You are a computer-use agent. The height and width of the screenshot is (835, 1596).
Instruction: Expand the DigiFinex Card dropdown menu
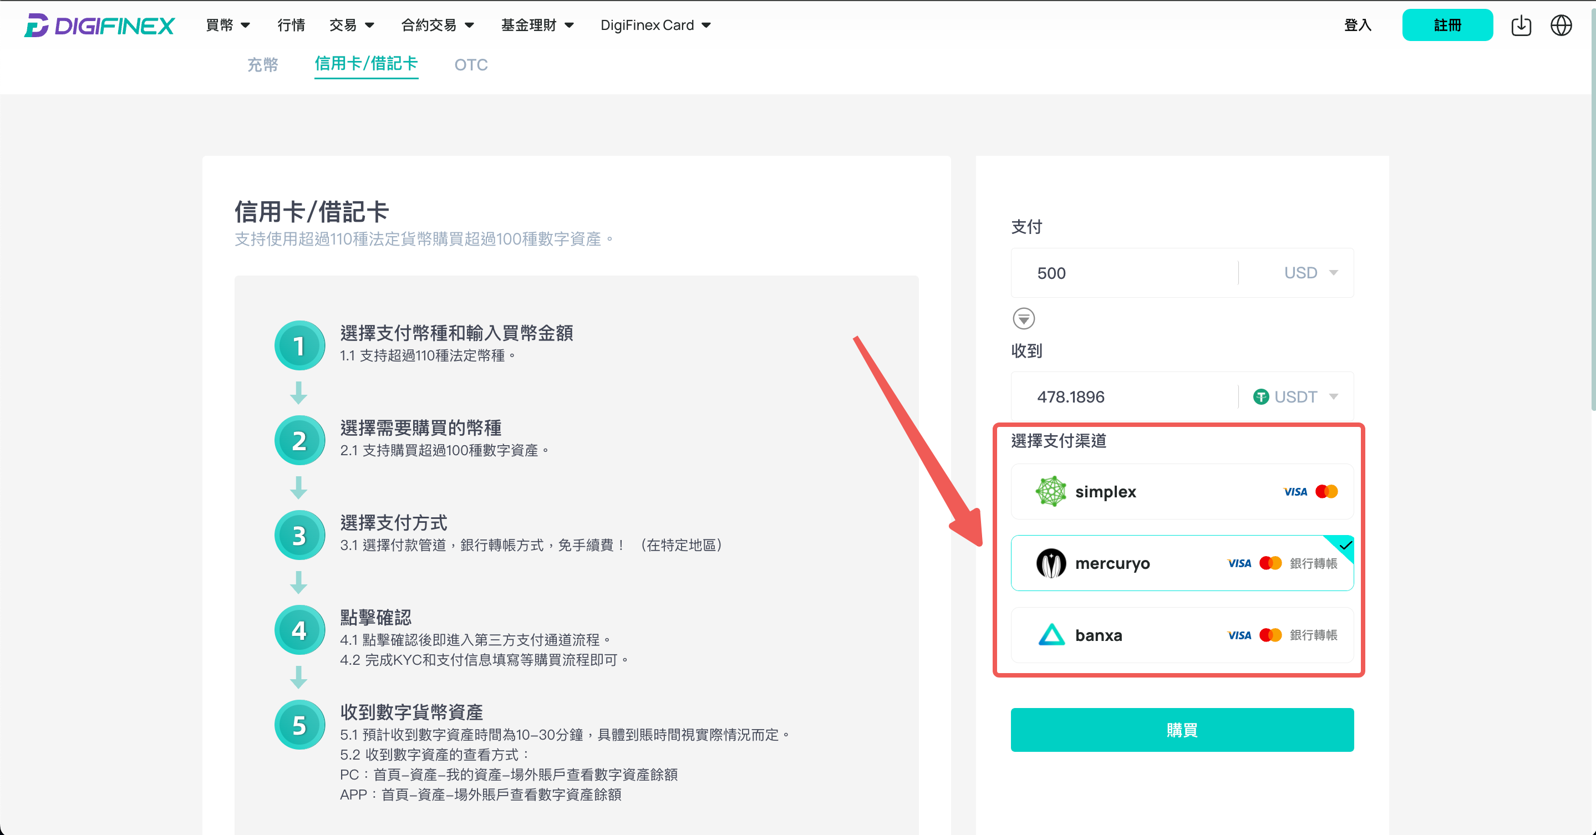point(655,26)
